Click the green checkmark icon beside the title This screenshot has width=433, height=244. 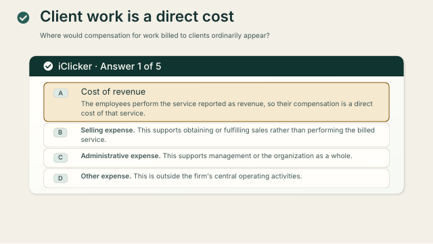coord(23,18)
